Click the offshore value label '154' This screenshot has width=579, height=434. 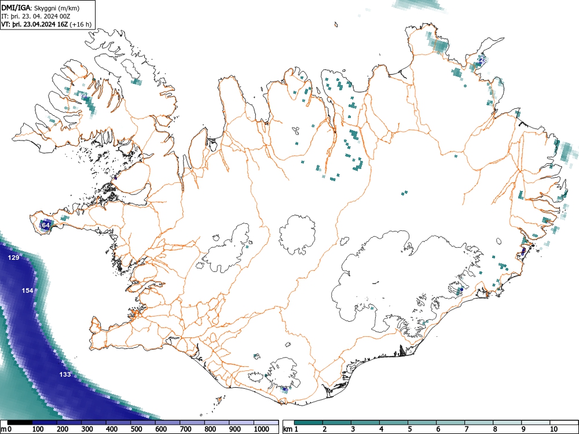pos(27,290)
